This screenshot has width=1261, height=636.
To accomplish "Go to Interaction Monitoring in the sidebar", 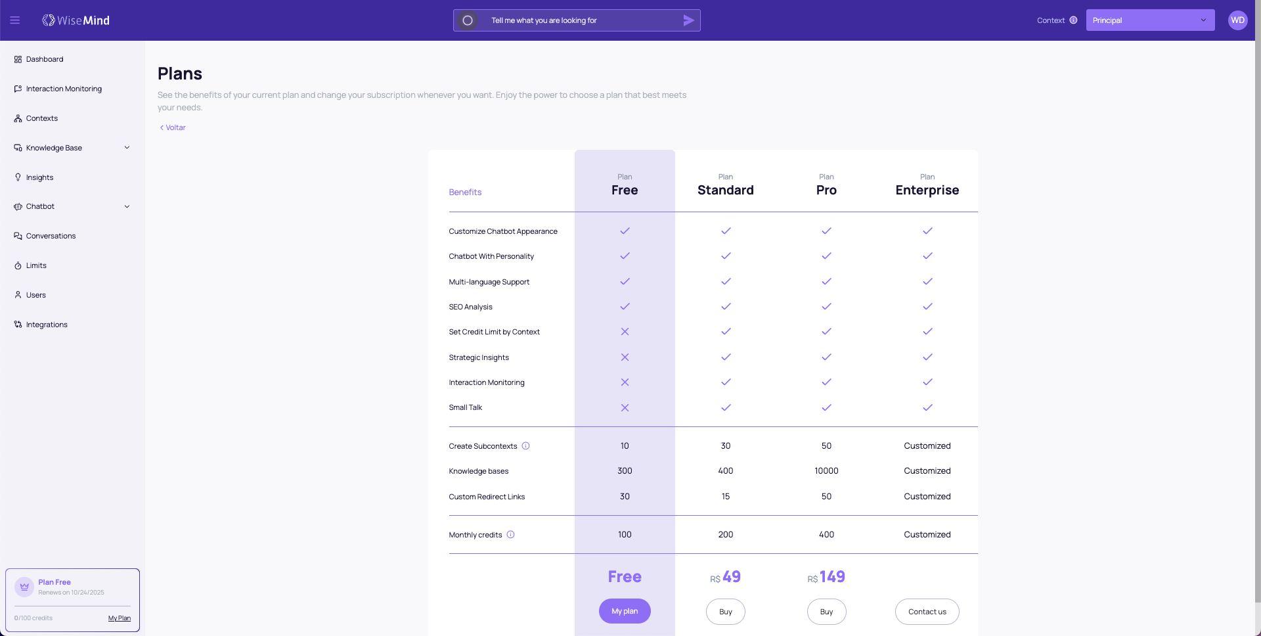I will 64,89.
